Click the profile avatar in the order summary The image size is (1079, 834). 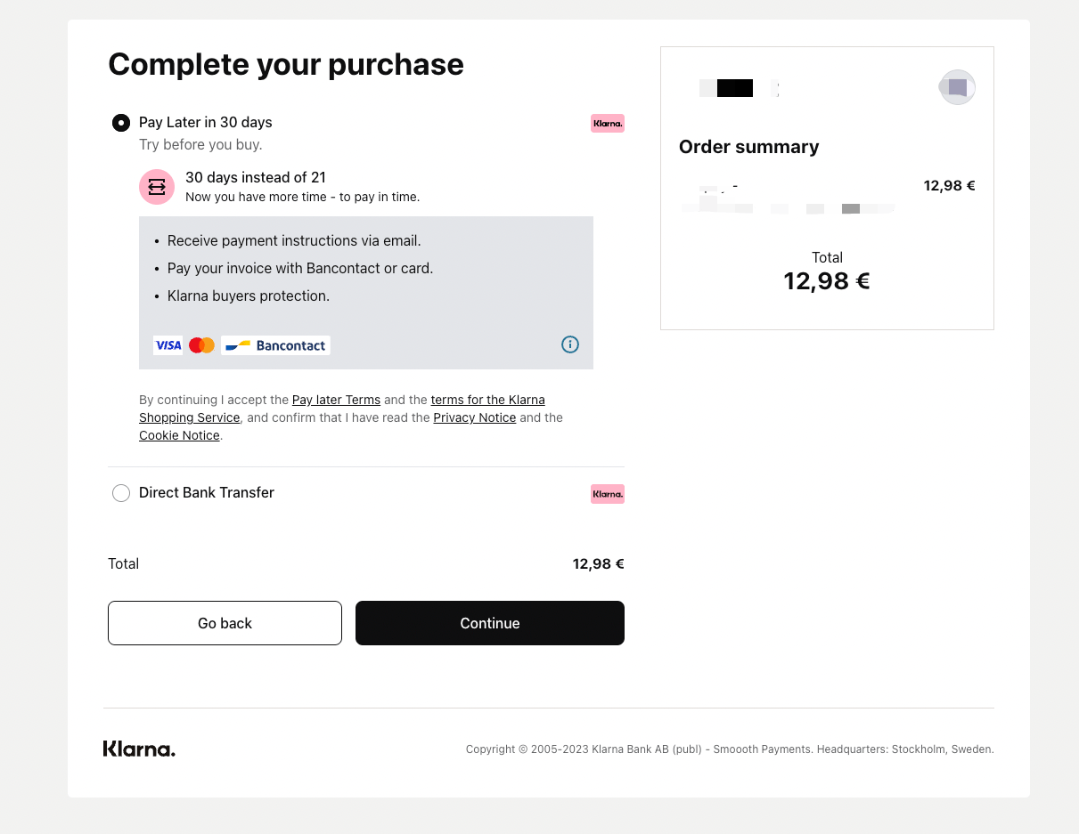tap(957, 87)
